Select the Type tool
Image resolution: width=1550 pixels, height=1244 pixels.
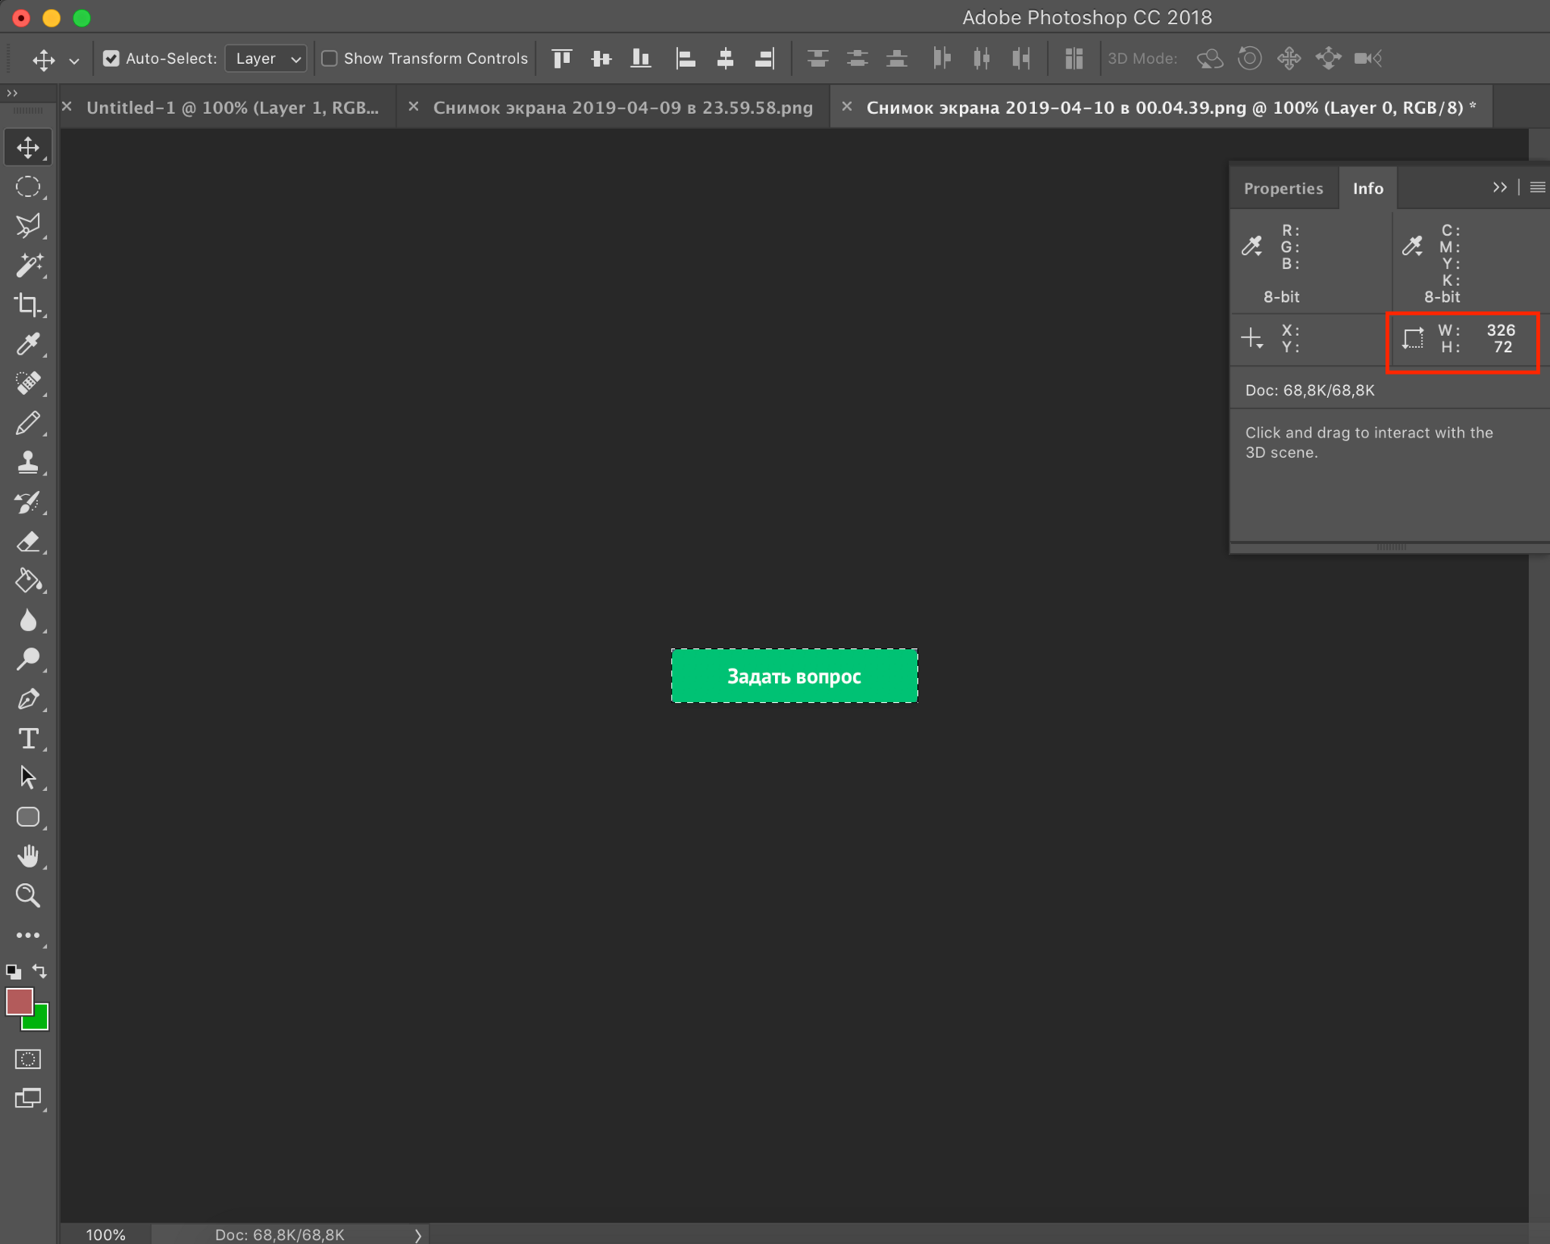click(x=28, y=739)
